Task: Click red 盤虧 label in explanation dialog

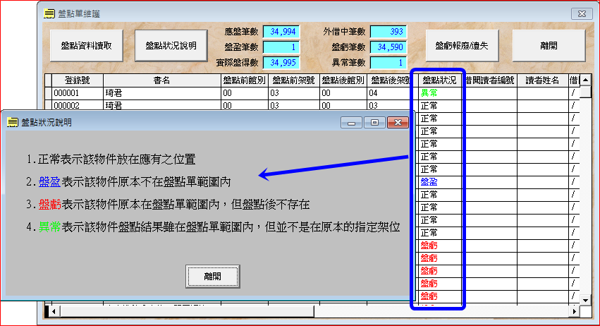Action: point(50,205)
